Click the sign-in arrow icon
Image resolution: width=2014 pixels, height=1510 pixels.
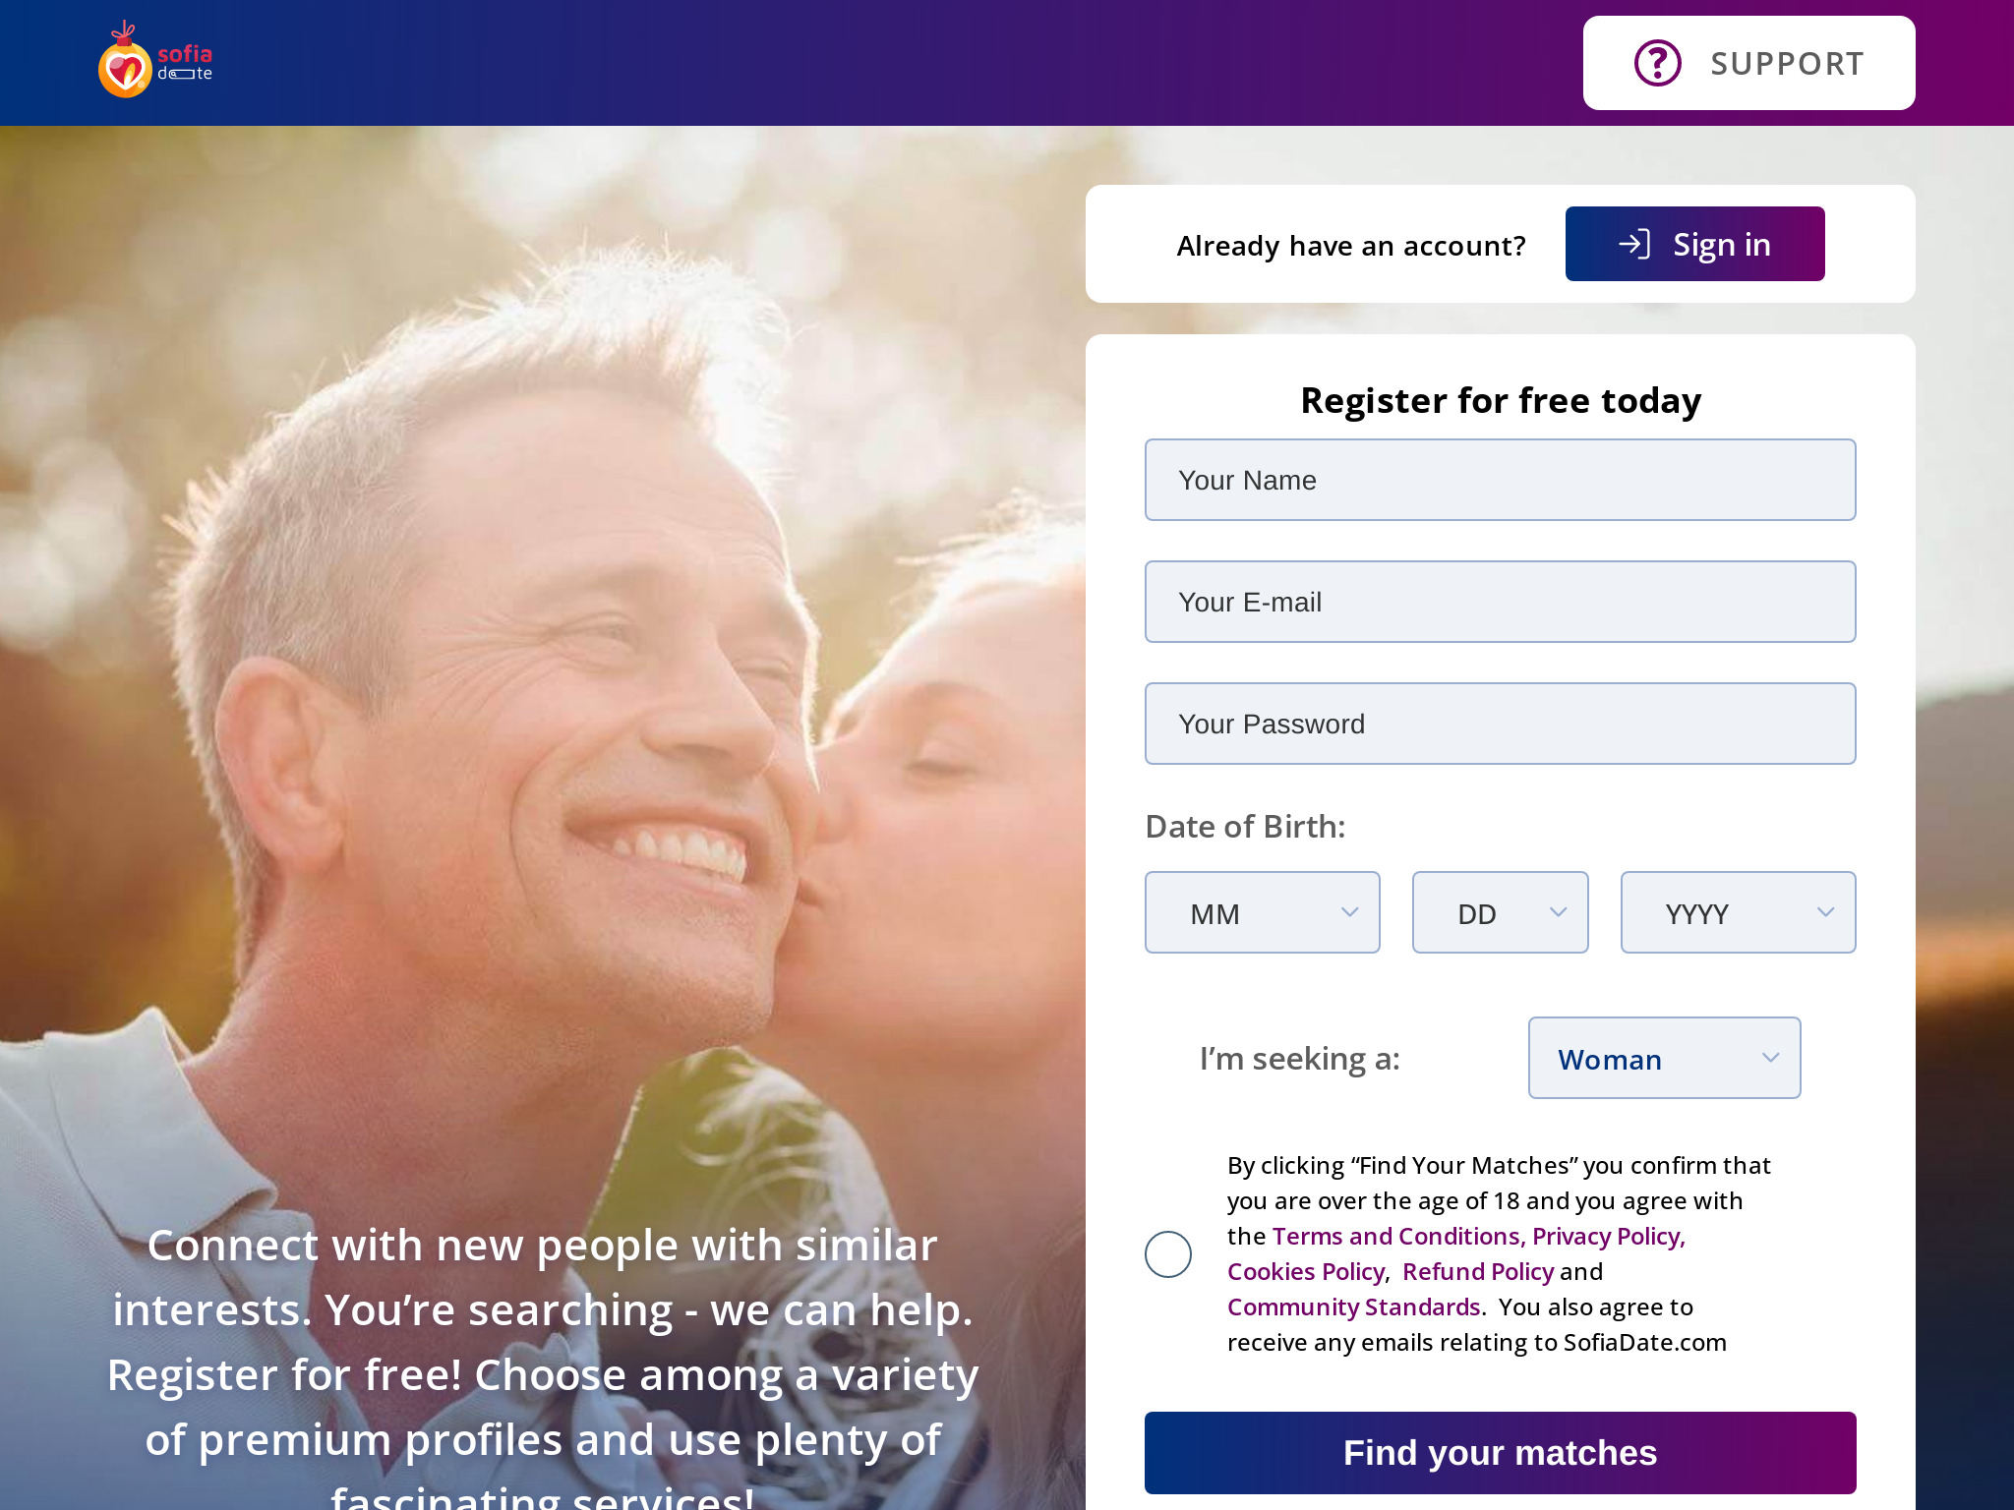coord(1633,244)
